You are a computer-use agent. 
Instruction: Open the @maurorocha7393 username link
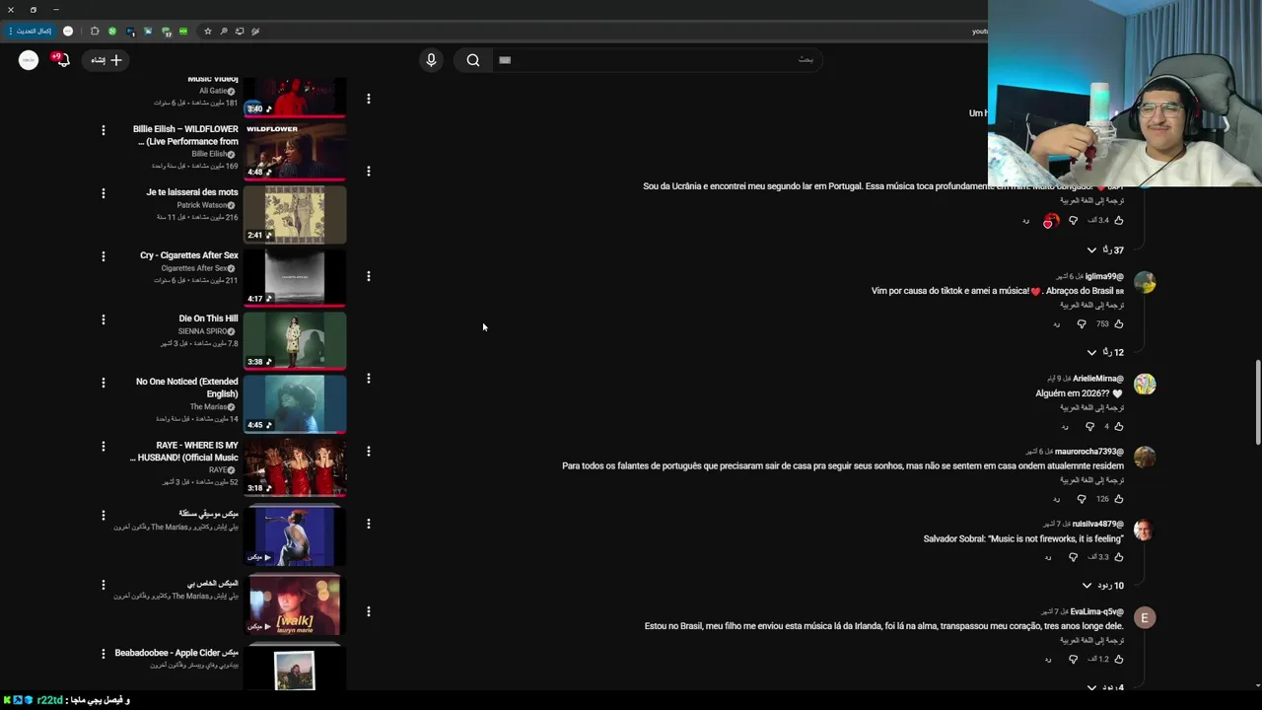pyautogui.click(x=1089, y=452)
